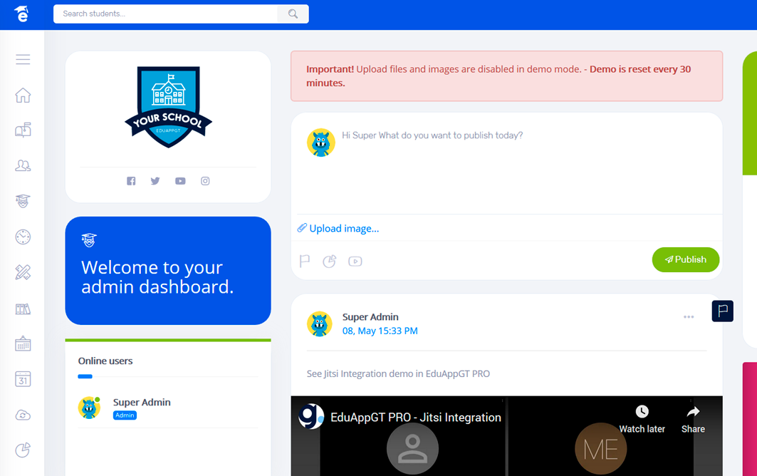The height and width of the screenshot is (476, 757).
Task: Click the clock icon in the sidebar
Action: pyautogui.click(x=23, y=237)
